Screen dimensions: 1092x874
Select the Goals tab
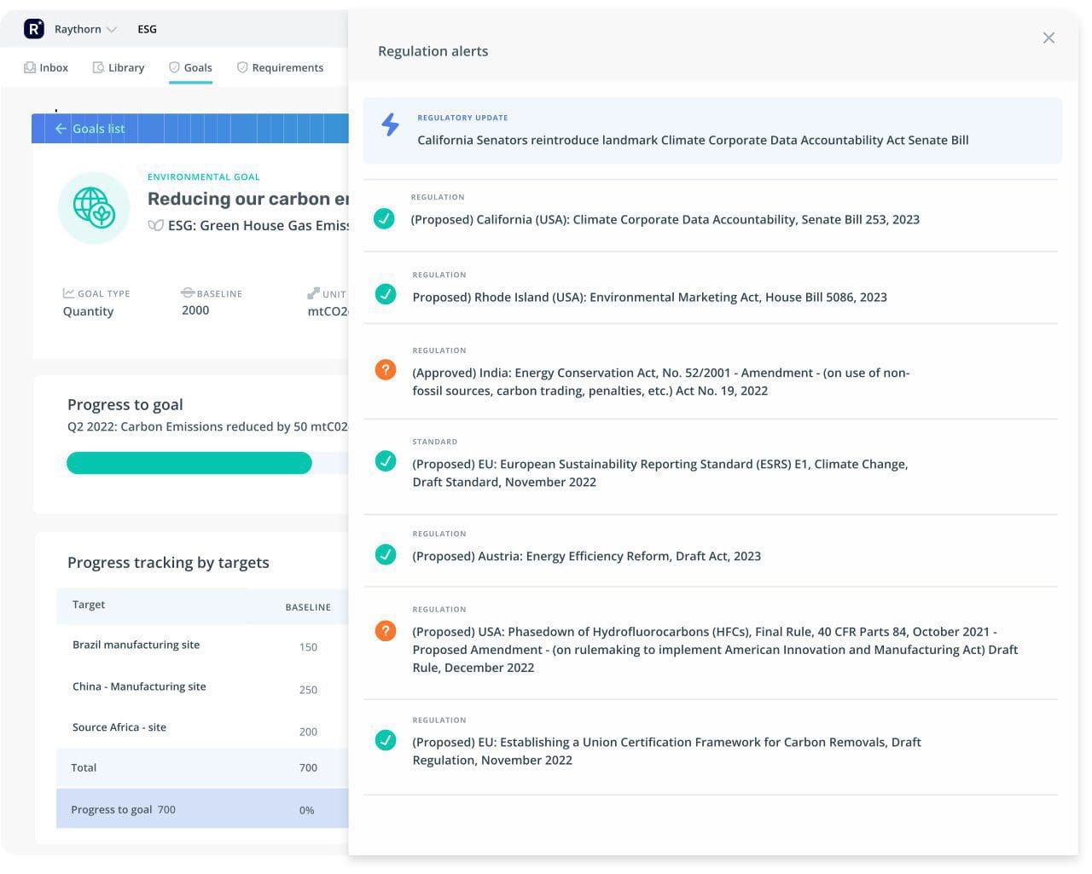point(190,67)
